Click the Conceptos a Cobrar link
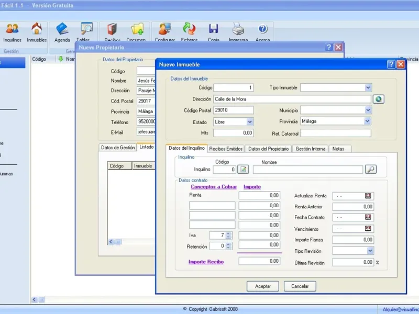This screenshot has height=314, width=419. (214, 187)
